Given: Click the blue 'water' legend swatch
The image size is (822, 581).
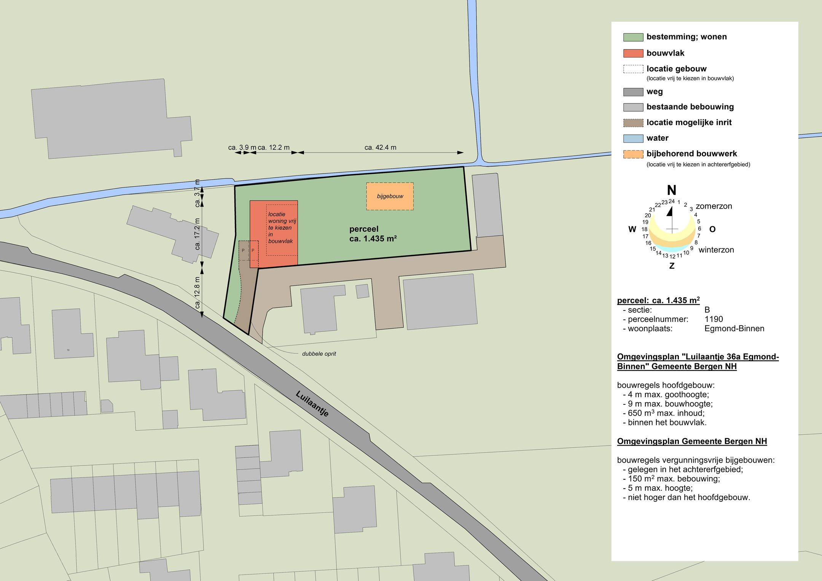Looking at the screenshot, I should pos(633,138).
